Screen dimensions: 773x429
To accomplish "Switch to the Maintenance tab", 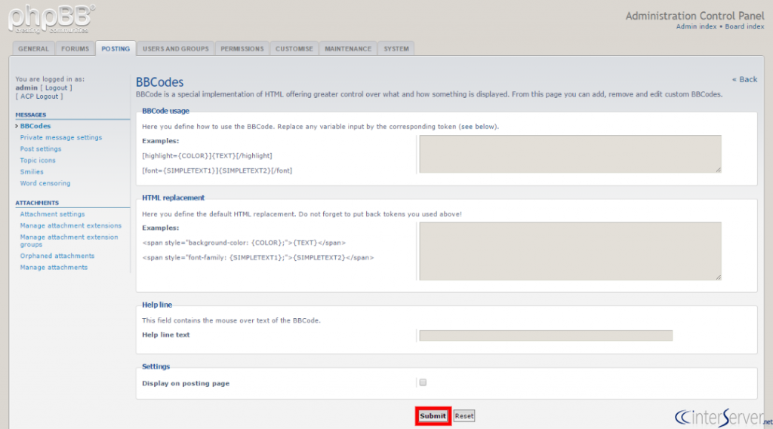I will [348, 49].
